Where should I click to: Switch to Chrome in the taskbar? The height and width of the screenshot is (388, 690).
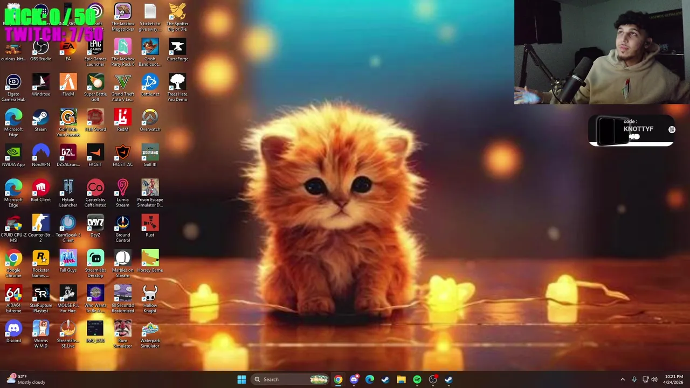tap(338, 379)
